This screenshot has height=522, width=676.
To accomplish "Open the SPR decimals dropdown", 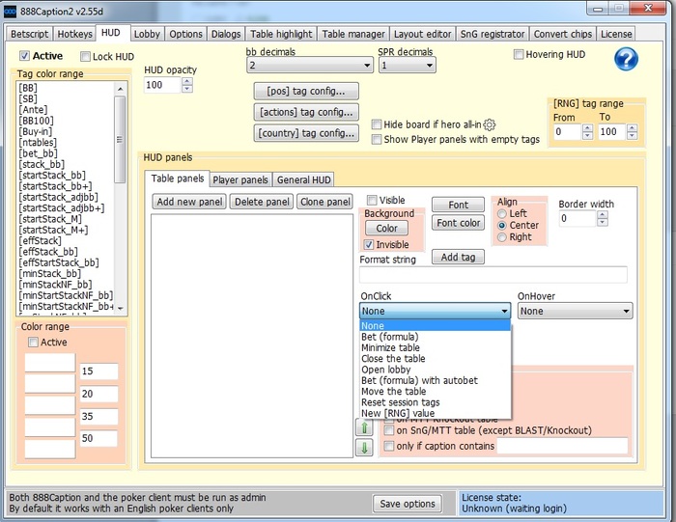I will 408,66.
